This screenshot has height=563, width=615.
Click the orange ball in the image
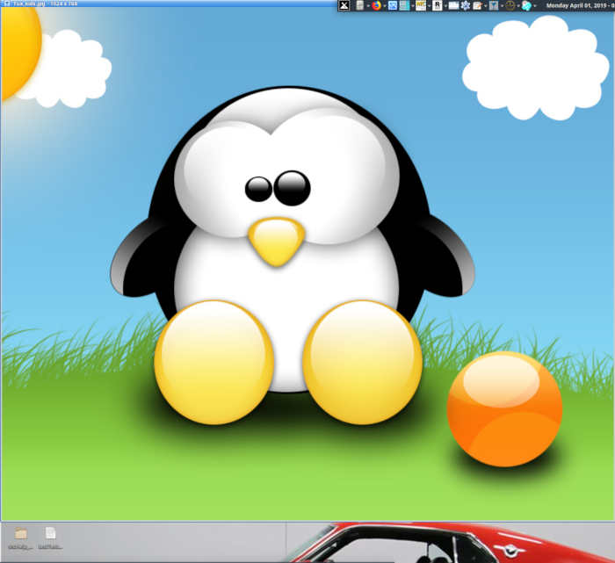click(503, 408)
